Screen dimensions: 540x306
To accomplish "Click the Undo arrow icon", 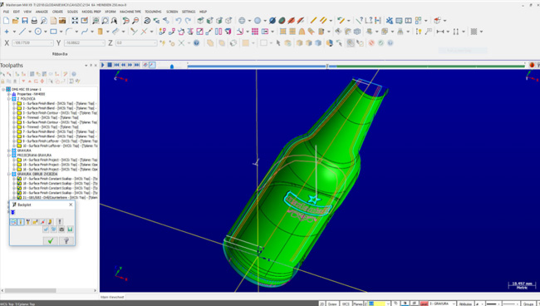I will click(x=179, y=21).
